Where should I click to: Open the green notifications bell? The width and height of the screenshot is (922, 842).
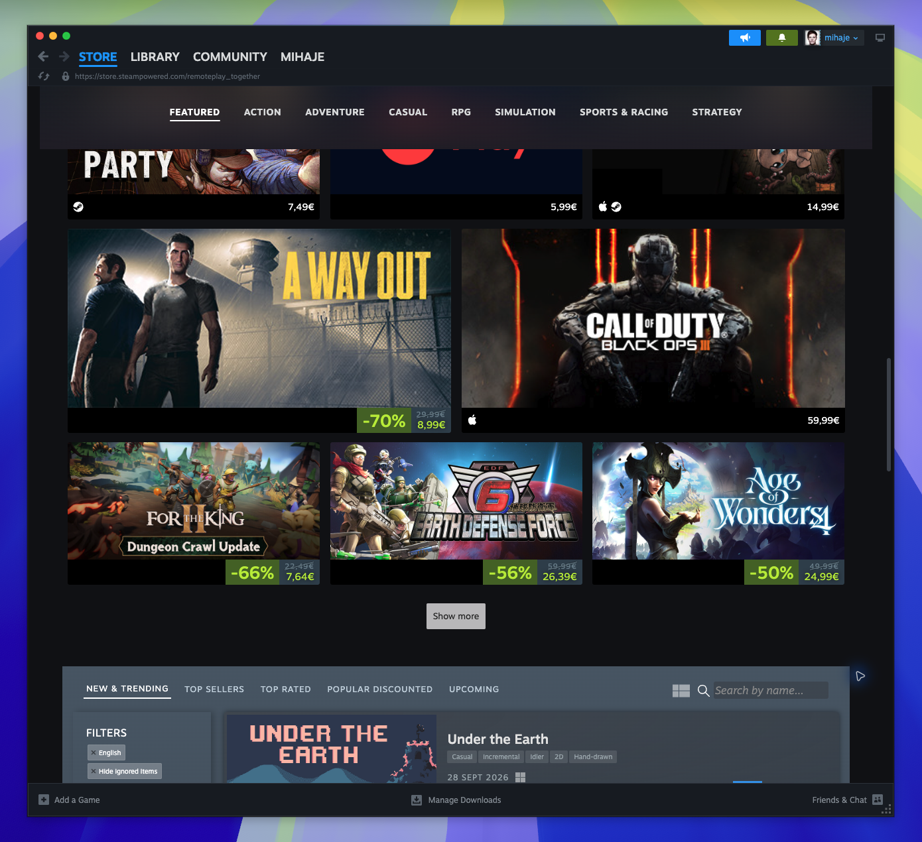point(782,38)
